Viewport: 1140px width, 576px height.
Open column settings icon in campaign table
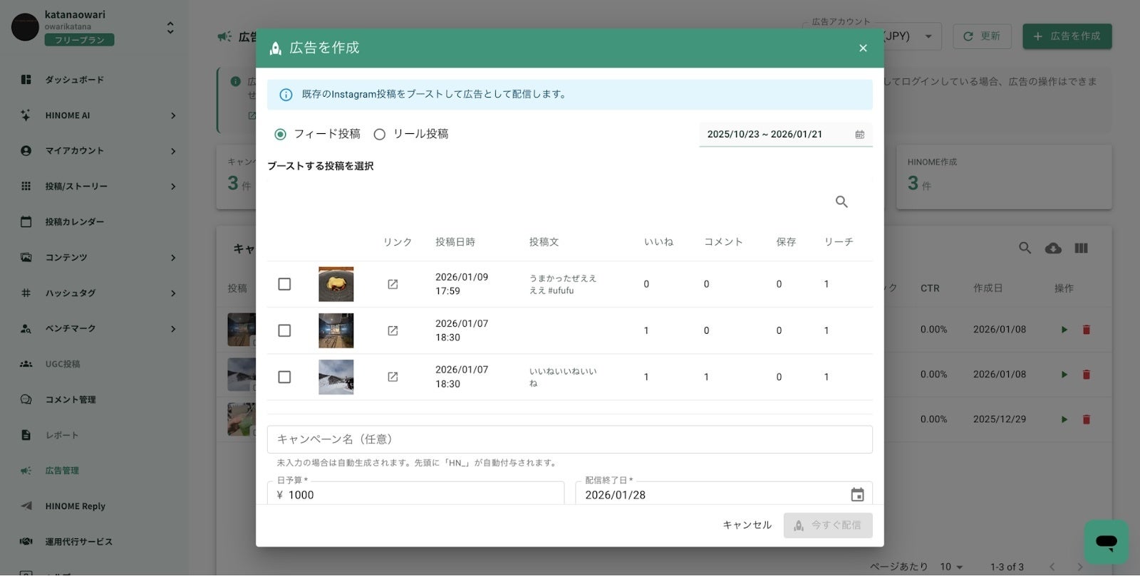(x=1081, y=248)
